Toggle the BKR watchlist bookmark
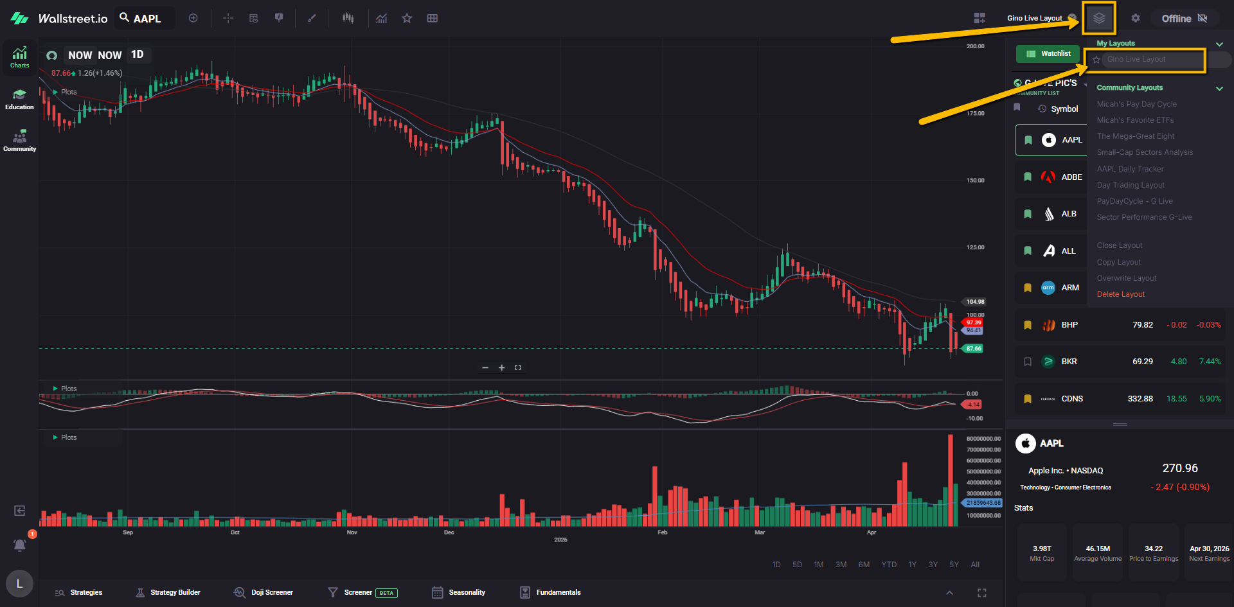This screenshot has width=1234, height=607. point(1028,362)
